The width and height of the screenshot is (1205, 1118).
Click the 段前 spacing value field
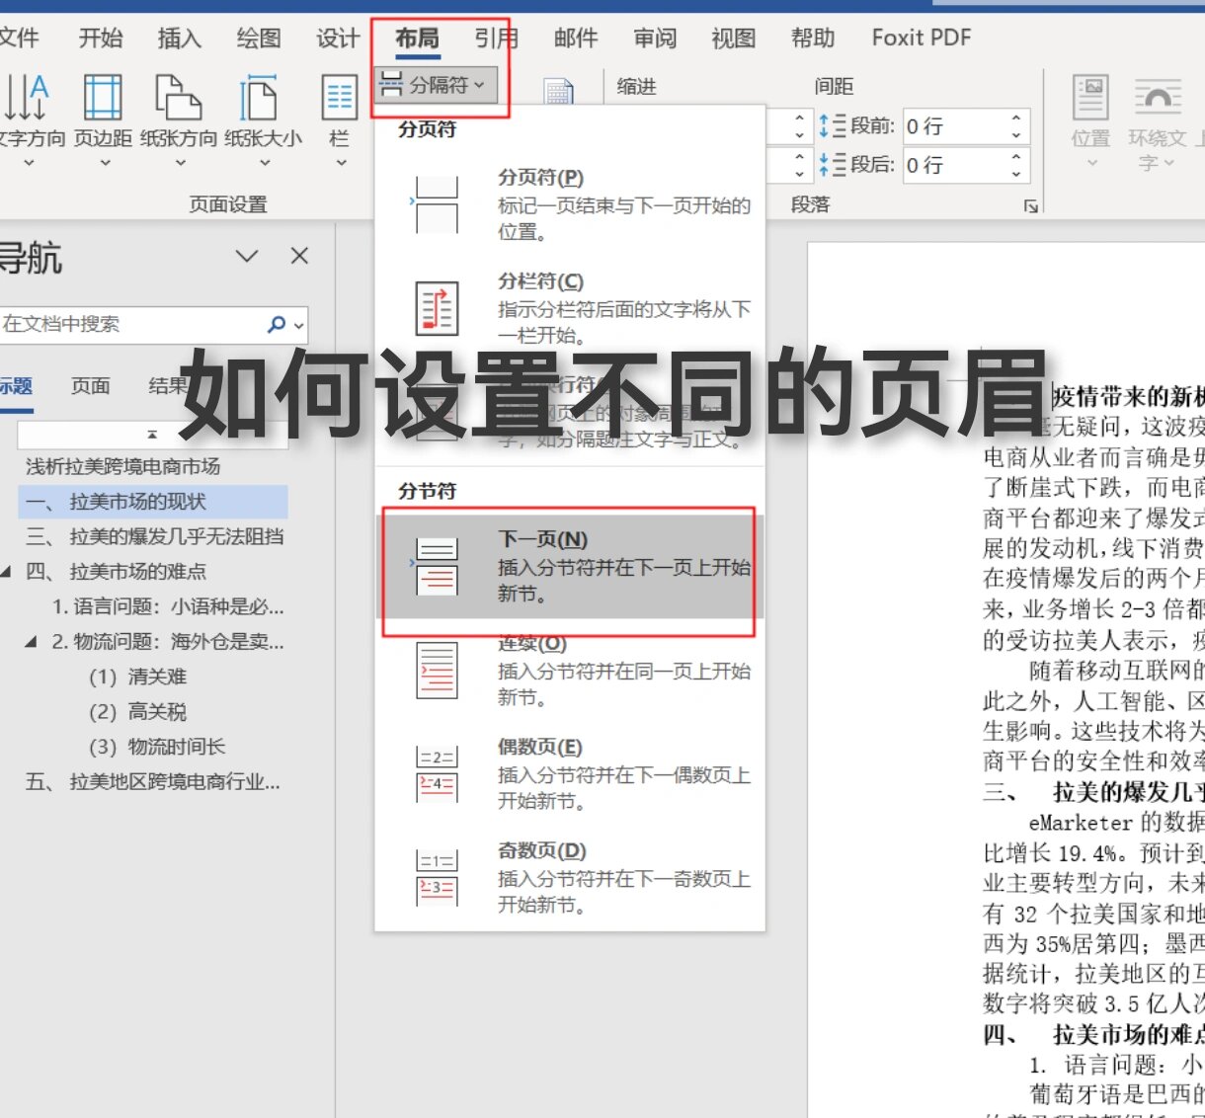(x=952, y=126)
